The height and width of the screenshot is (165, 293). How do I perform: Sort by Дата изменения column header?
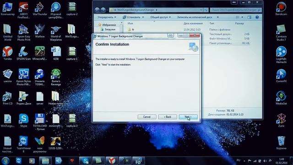pyautogui.click(x=193, y=23)
